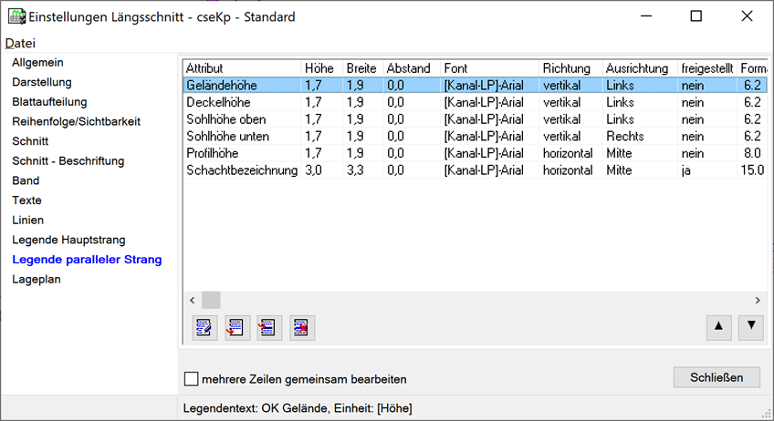Click the second list icon with red arrow
Viewport: 774px width, 421px height.
click(237, 328)
